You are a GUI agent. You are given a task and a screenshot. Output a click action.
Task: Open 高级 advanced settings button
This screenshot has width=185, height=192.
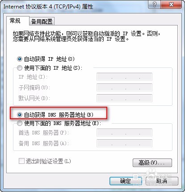[152, 163]
